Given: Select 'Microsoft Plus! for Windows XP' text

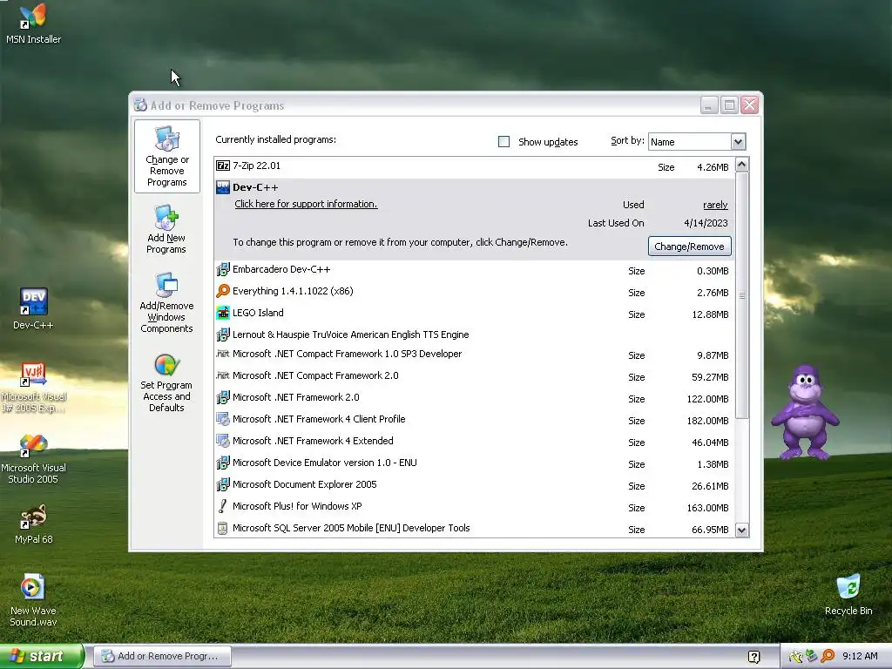Looking at the screenshot, I should [297, 506].
